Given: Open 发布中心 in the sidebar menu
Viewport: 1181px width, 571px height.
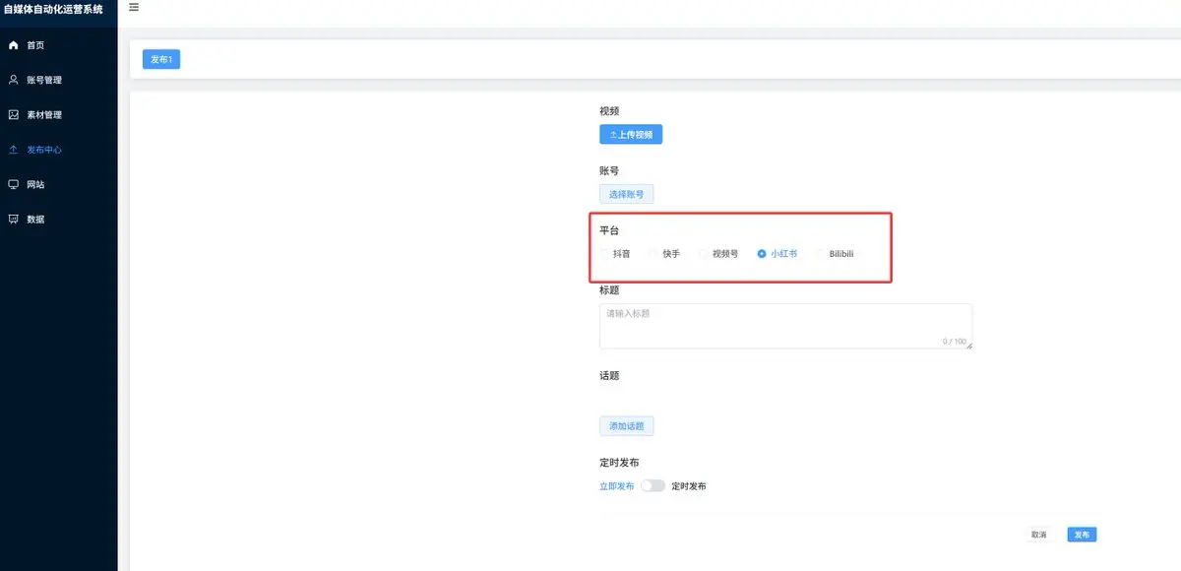Looking at the screenshot, I should [x=59, y=150].
